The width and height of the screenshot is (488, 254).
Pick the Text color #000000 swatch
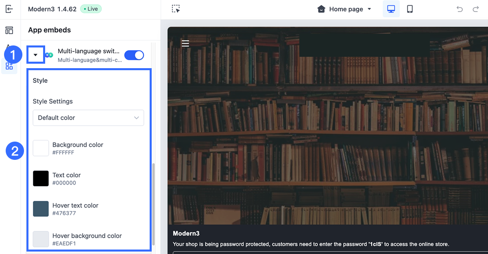[41, 179]
